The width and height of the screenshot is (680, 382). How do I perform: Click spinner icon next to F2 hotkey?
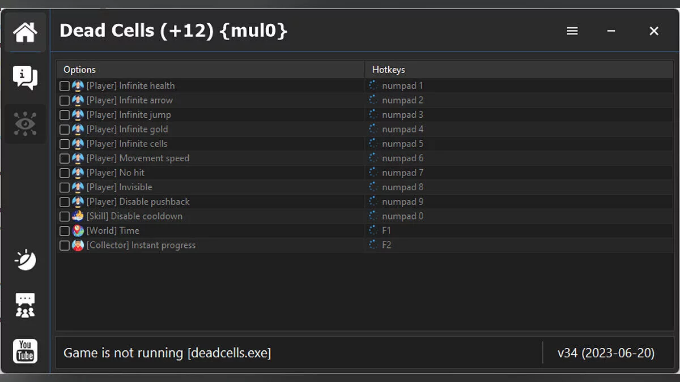[373, 245]
